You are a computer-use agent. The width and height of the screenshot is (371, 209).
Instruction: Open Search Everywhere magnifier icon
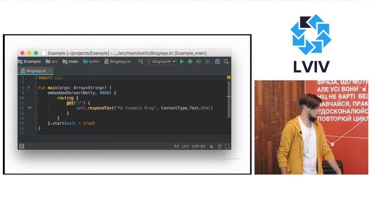click(x=226, y=62)
